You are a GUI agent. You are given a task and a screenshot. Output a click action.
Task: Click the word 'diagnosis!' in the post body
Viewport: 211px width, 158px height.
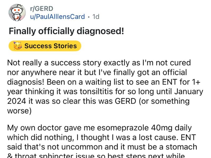point(26,83)
